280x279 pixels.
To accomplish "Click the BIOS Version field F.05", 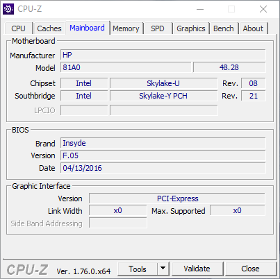I will (x=163, y=155).
